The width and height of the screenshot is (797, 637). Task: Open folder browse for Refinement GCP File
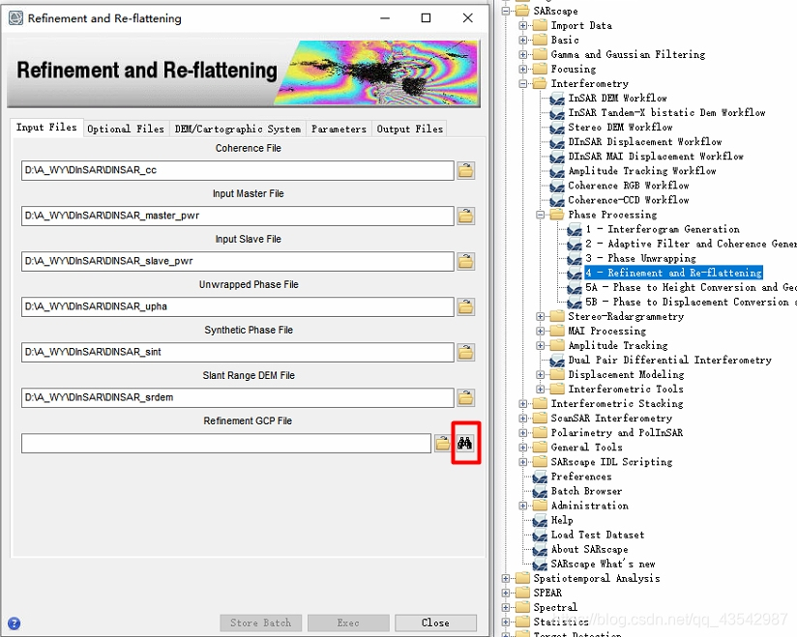click(443, 443)
